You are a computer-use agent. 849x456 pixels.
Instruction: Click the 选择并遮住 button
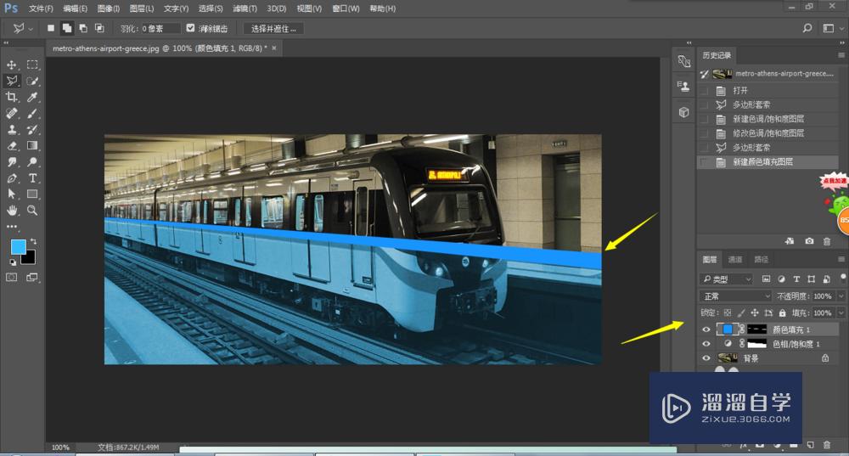273,29
